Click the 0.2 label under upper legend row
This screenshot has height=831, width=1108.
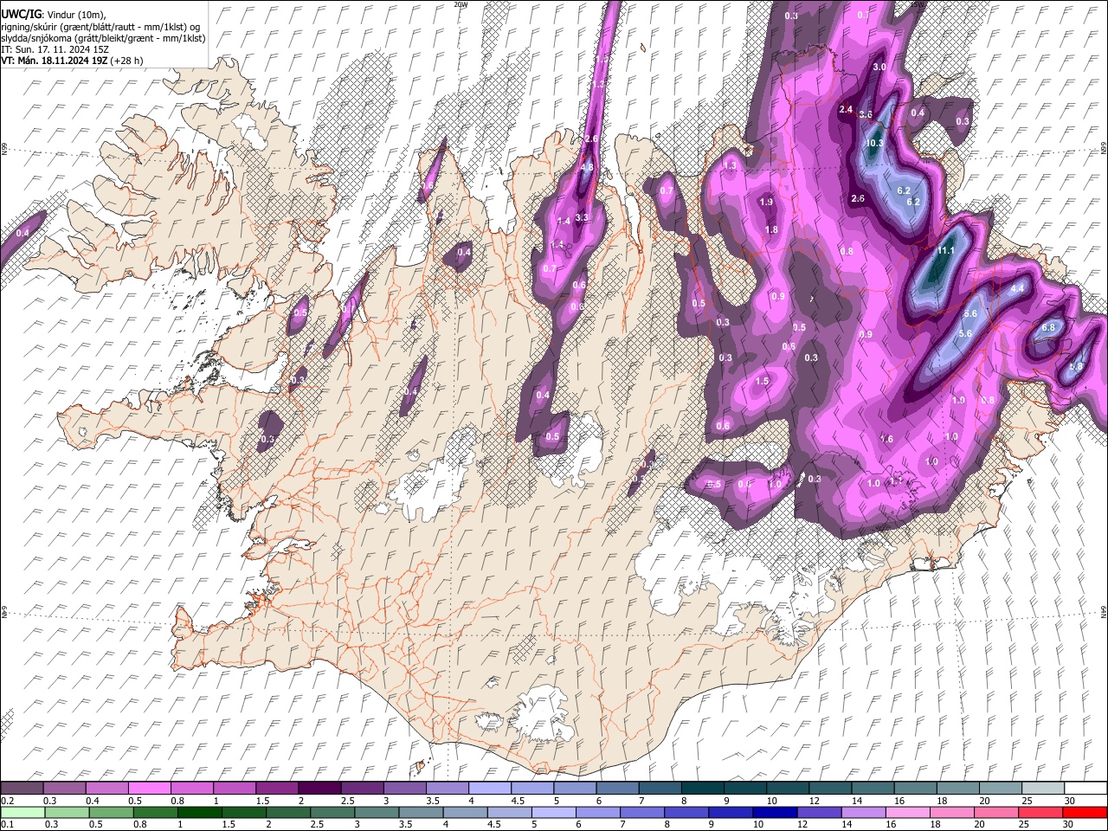6,801
